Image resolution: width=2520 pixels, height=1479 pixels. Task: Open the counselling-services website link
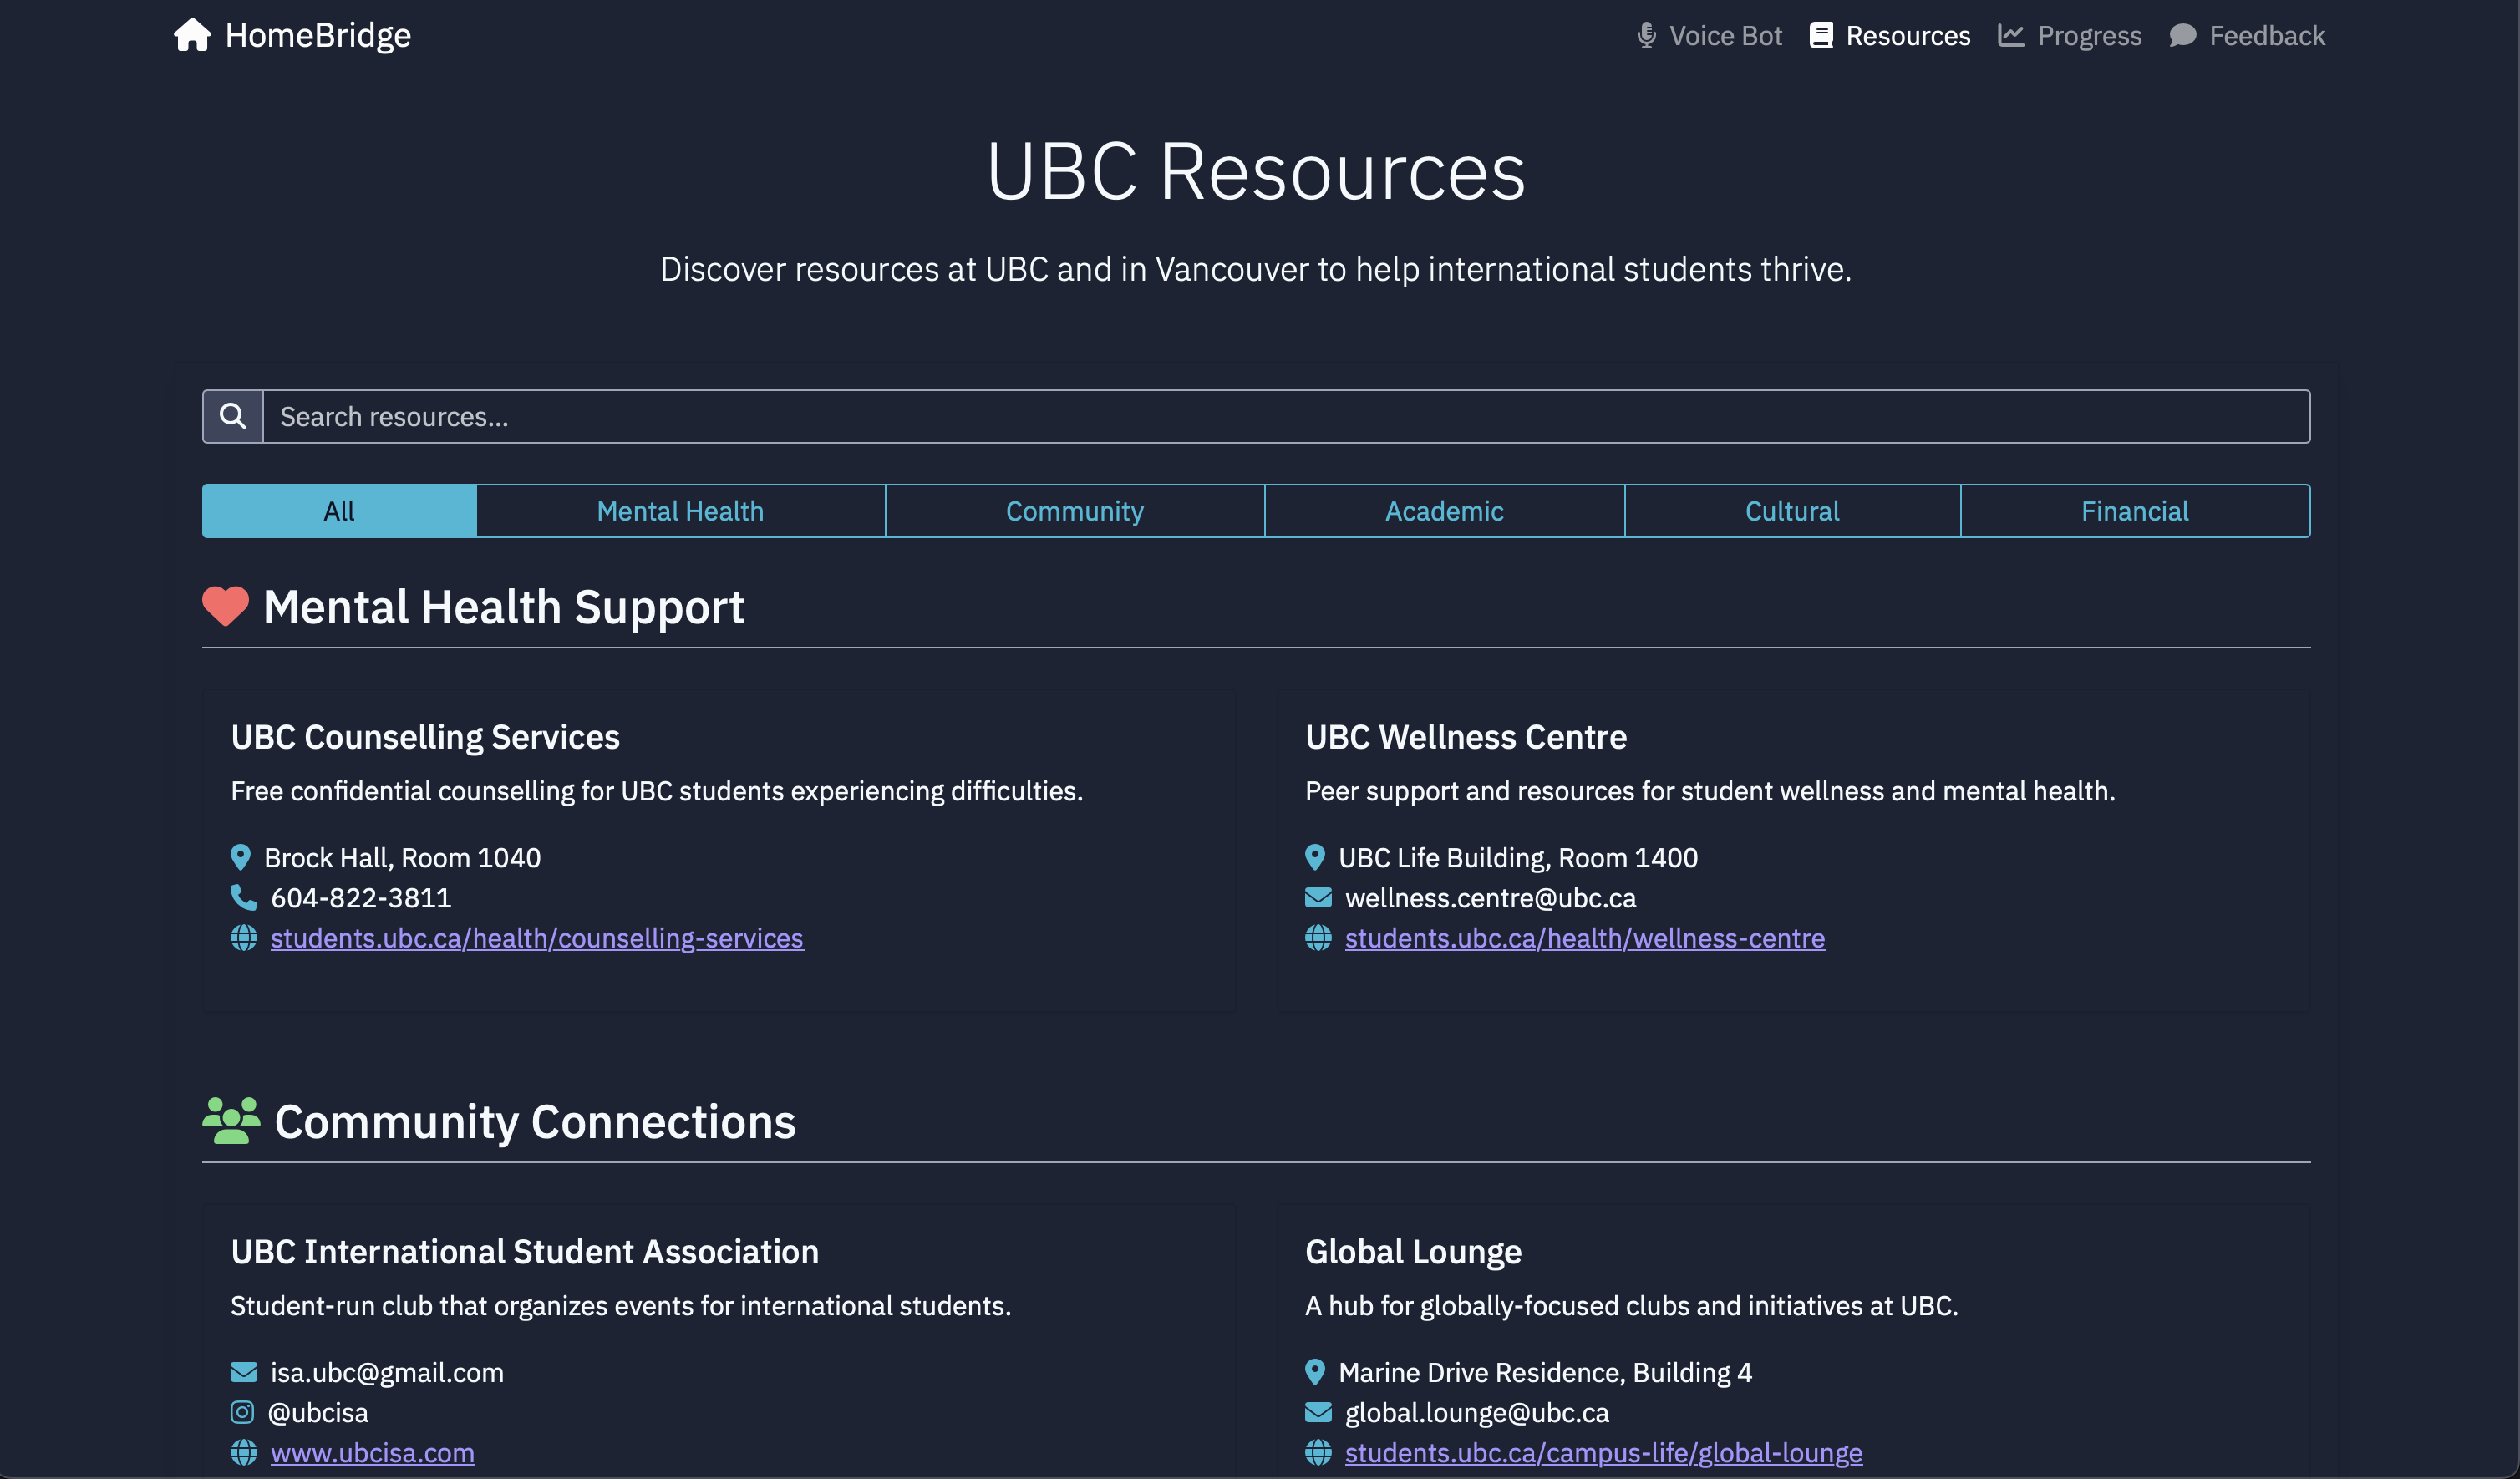[x=536, y=938]
